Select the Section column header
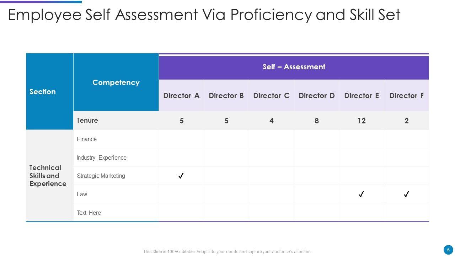Viewport: 455px width, 256px height. pyautogui.click(x=43, y=92)
